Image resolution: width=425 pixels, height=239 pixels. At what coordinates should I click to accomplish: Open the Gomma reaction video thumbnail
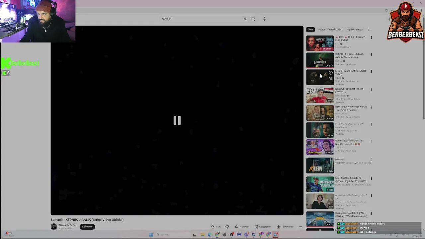click(x=320, y=147)
